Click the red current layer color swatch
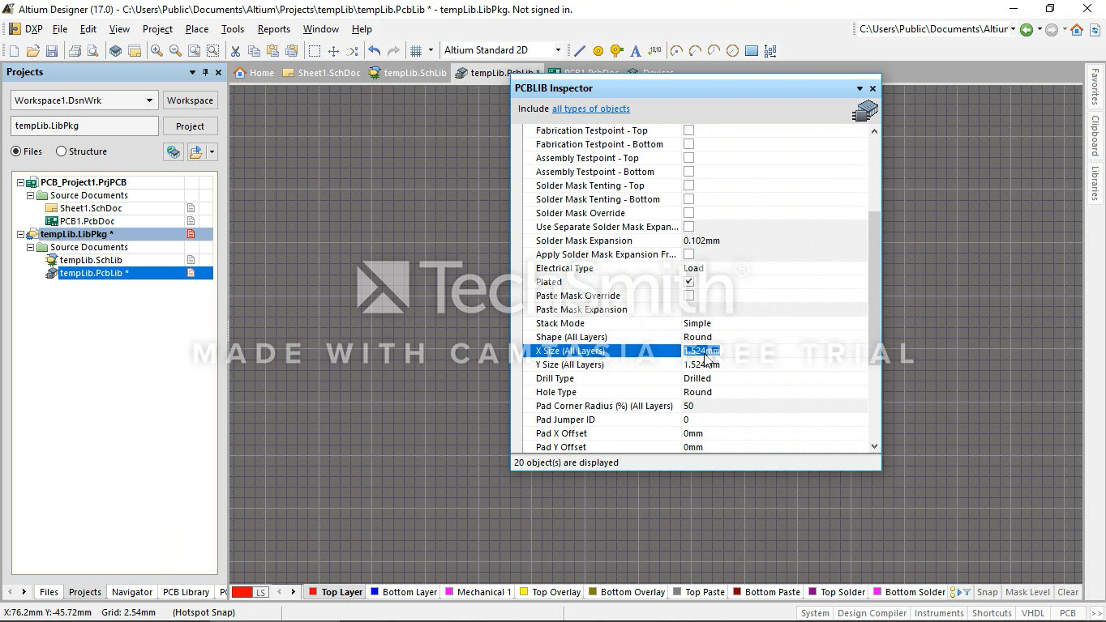This screenshot has height=622, width=1106. tap(242, 592)
